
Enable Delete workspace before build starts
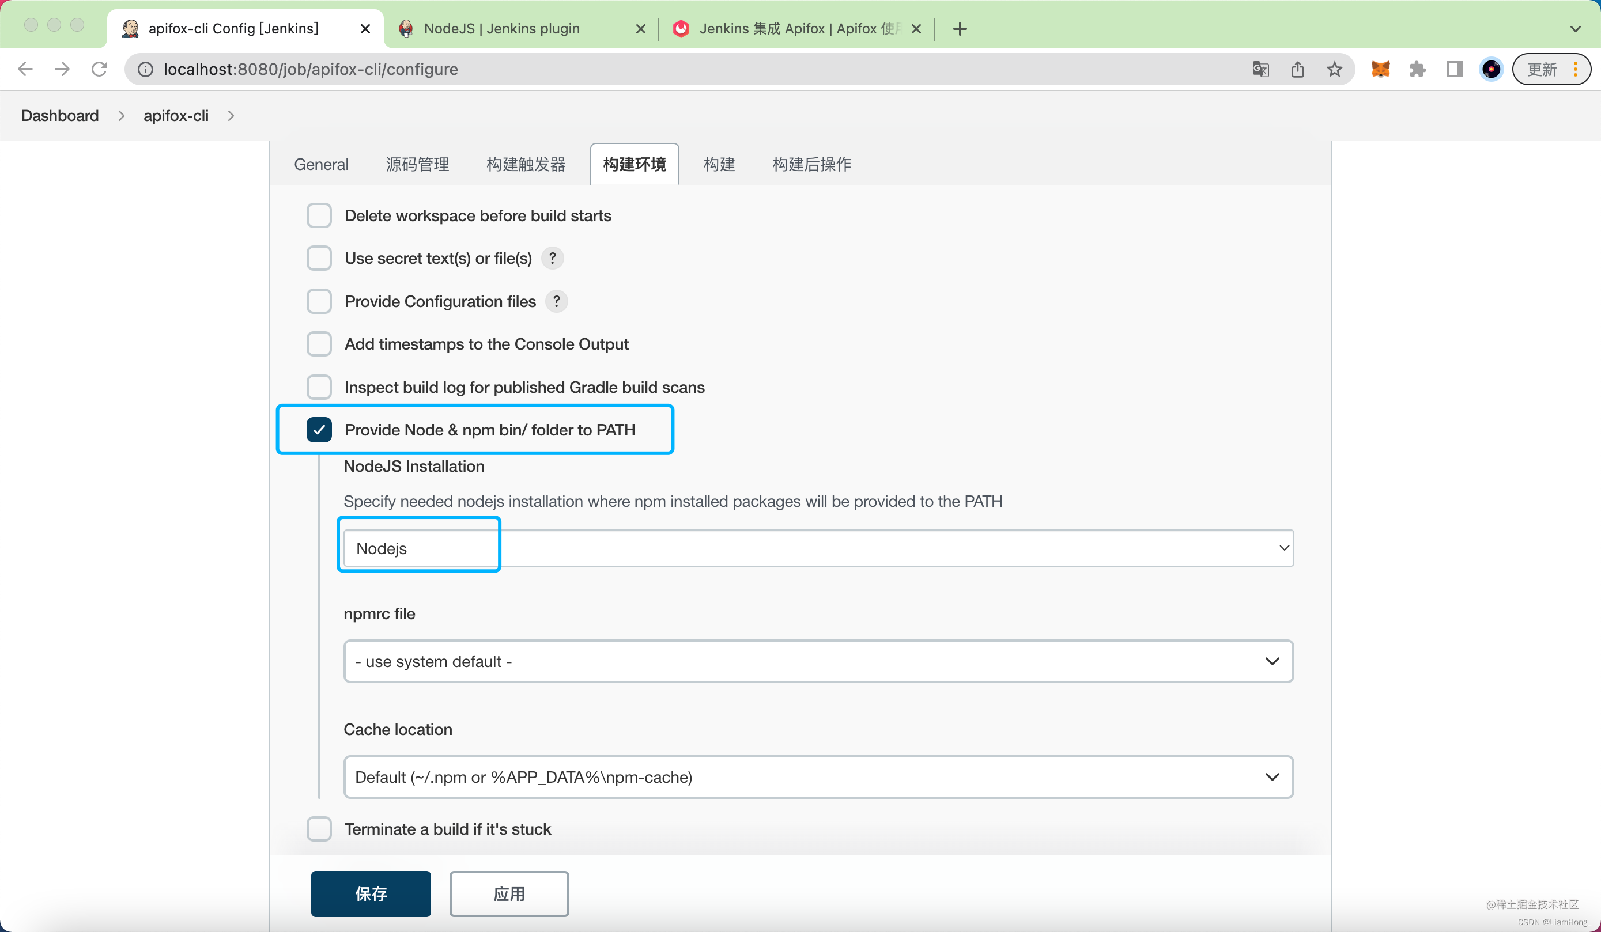319,216
